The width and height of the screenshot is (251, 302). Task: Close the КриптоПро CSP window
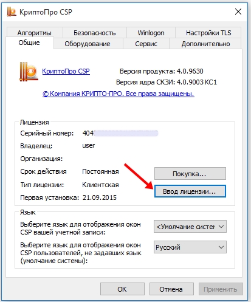point(238,12)
